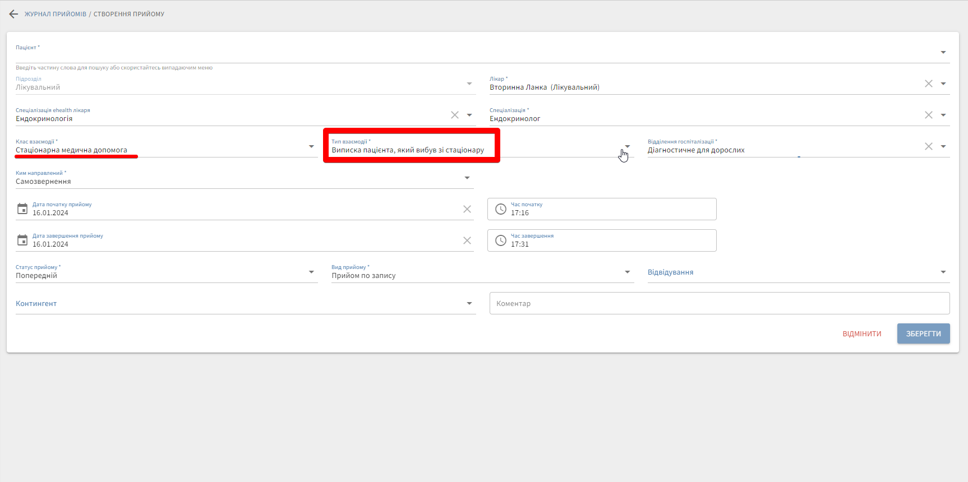Expand the Пацієнт dropdown
The height and width of the screenshot is (482, 968).
[943, 52]
